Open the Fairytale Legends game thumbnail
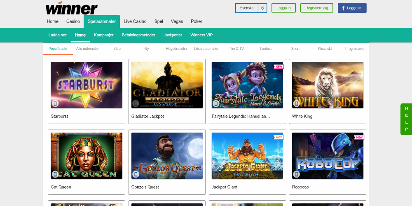Screen dimensions: 412x206 click(247, 85)
